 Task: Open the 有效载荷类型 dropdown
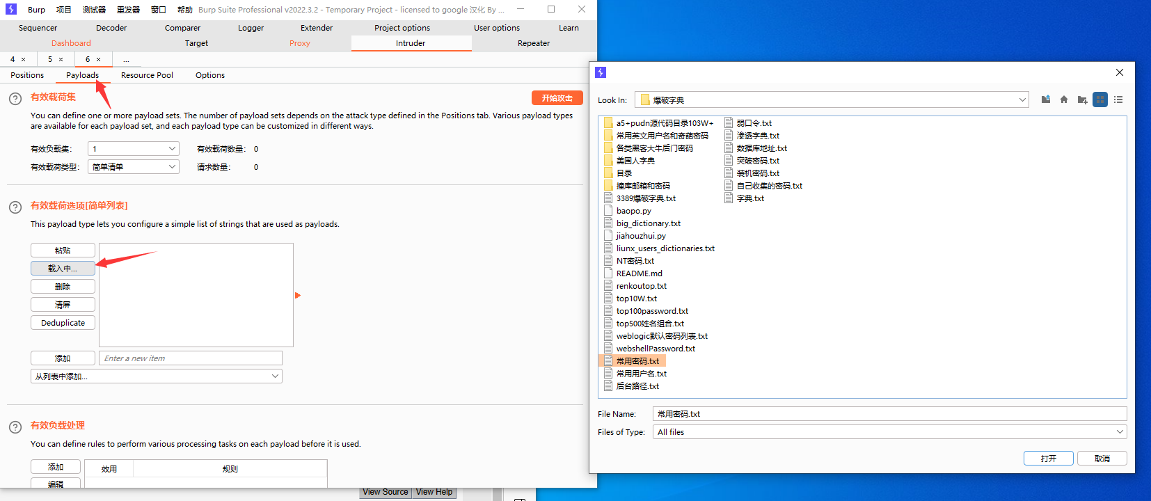click(x=134, y=167)
